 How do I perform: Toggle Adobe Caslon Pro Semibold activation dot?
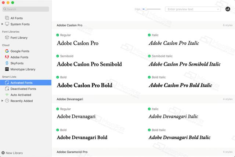58,56
